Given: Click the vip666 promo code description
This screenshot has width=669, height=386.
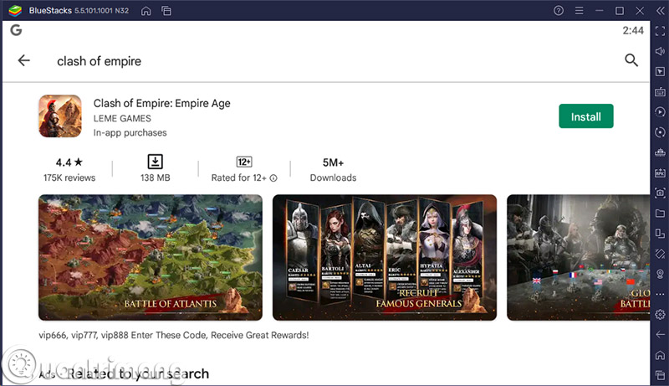Looking at the screenshot, I should click(174, 335).
